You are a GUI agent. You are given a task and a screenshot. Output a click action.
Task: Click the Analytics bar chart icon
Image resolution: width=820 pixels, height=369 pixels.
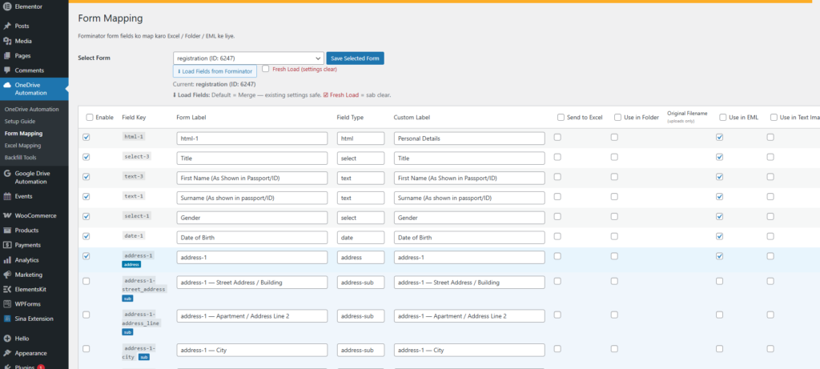tap(7, 260)
